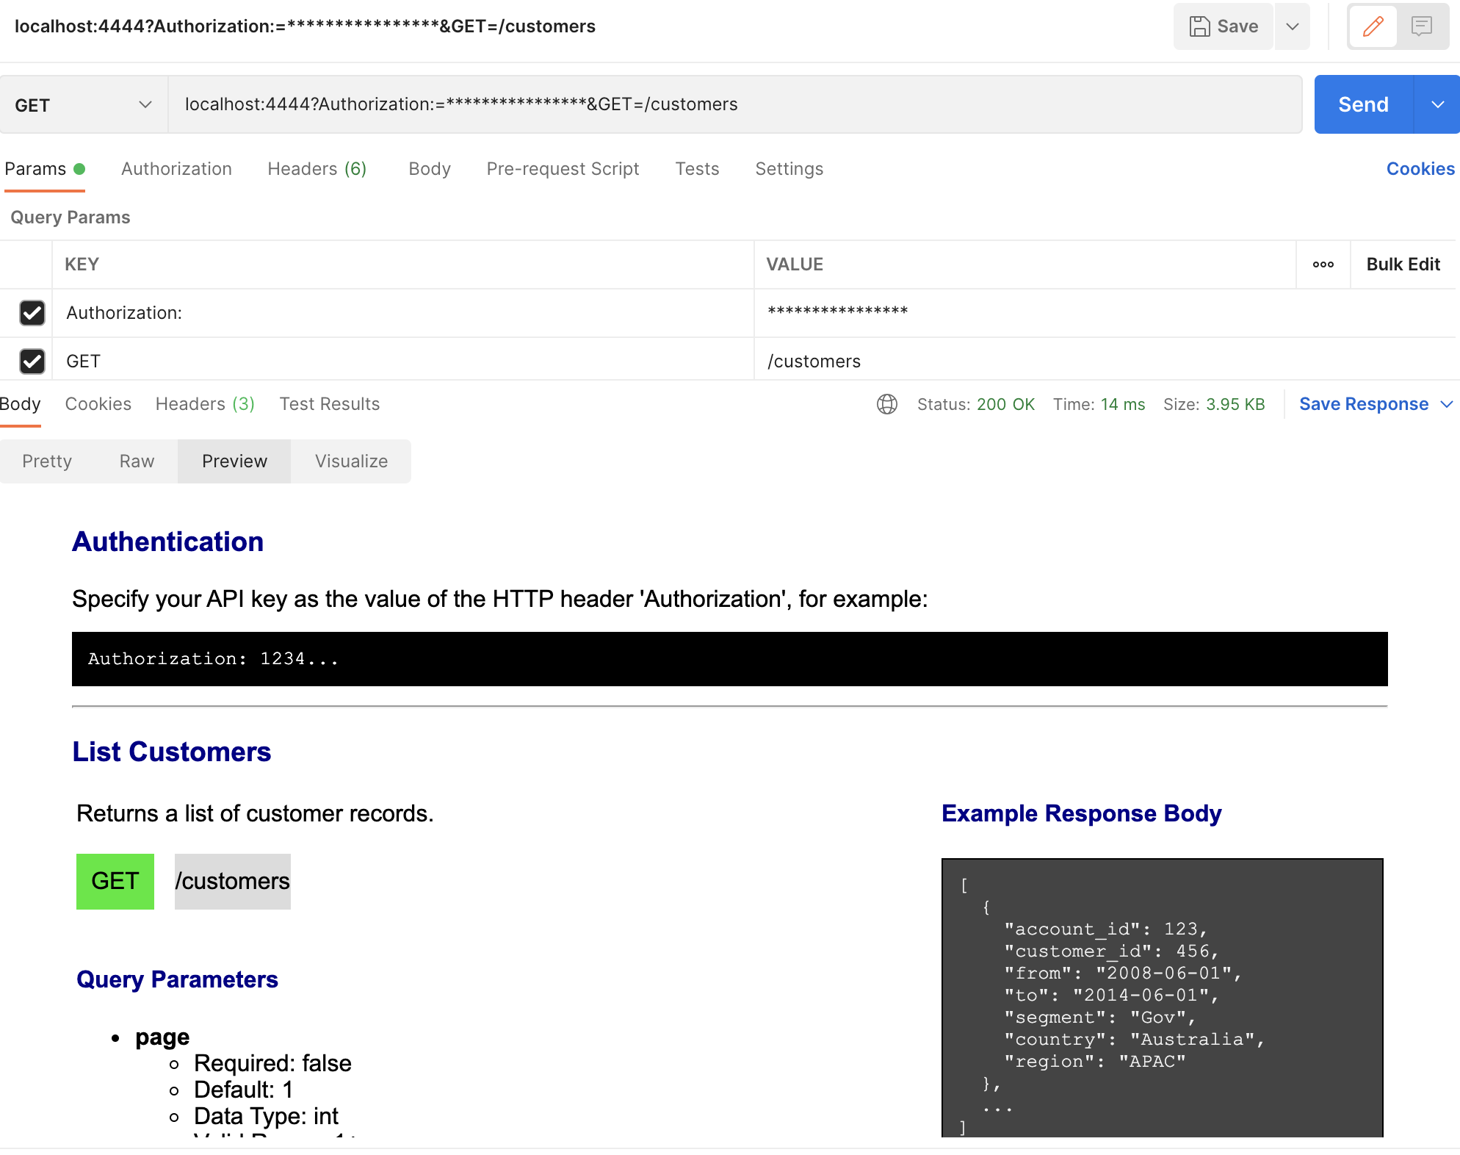Open the response Cookies tab
The image size is (1460, 1155).
(98, 404)
